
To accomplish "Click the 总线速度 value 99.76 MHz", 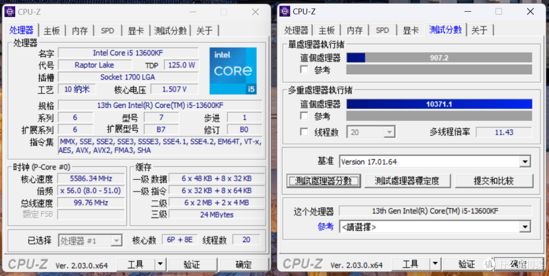I will coord(91,202).
